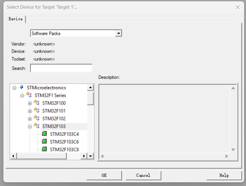246x186 pixels.
Task: Choose the STM32F103C6 device
Action: (64, 142)
